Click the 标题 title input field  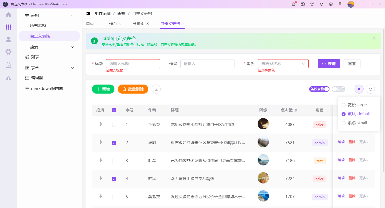point(133,63)
